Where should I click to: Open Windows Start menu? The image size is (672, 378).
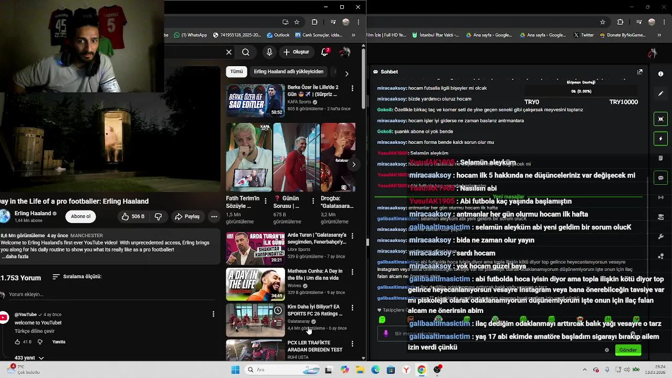[235, 370]
